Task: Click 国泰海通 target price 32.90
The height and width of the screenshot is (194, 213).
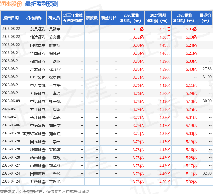Action: 207,173
